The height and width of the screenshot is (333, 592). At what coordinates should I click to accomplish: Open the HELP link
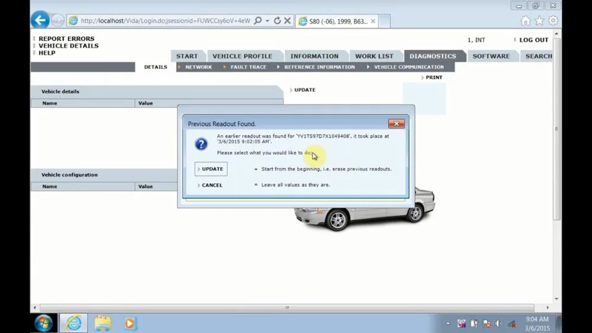47,53
